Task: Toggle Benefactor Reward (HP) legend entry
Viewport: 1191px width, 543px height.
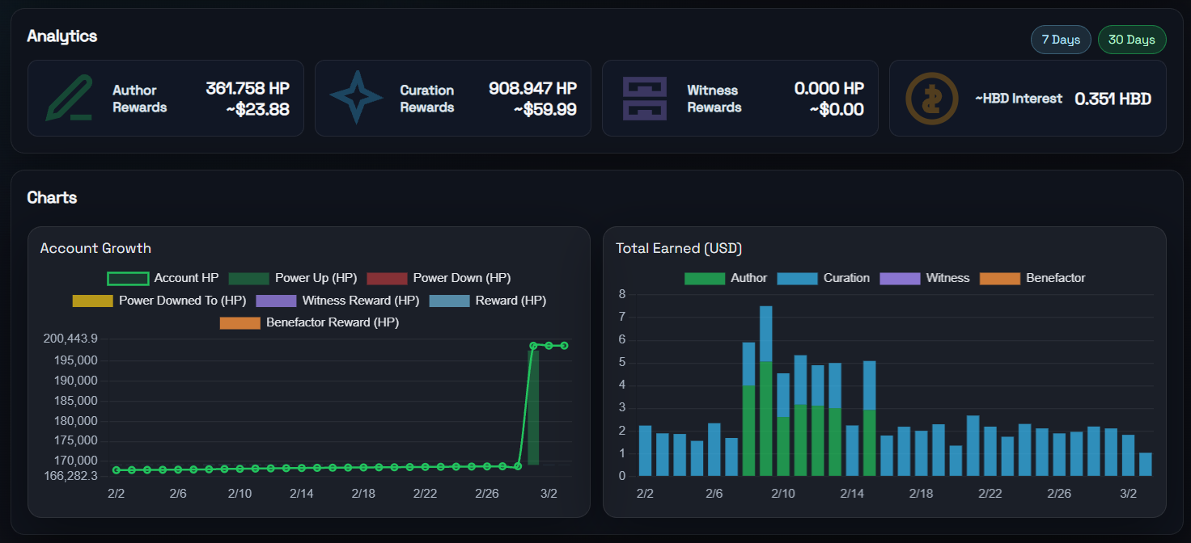Action: point(310,322)
